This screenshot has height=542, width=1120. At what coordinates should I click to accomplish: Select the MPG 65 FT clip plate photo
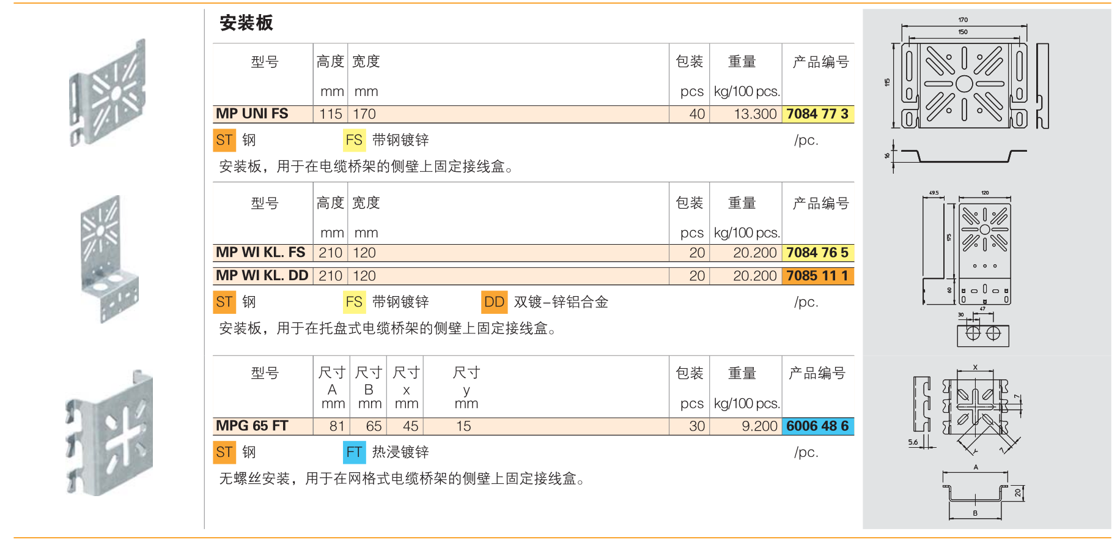[109, 433]
